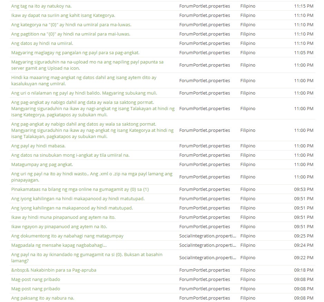Click timestamp beside 'Matagumpay ang pag angkat.'

[304, 165]
